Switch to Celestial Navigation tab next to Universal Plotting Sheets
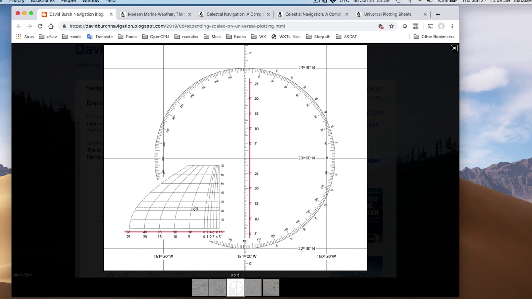Screen dimensions: 532x299 [313, 14]
